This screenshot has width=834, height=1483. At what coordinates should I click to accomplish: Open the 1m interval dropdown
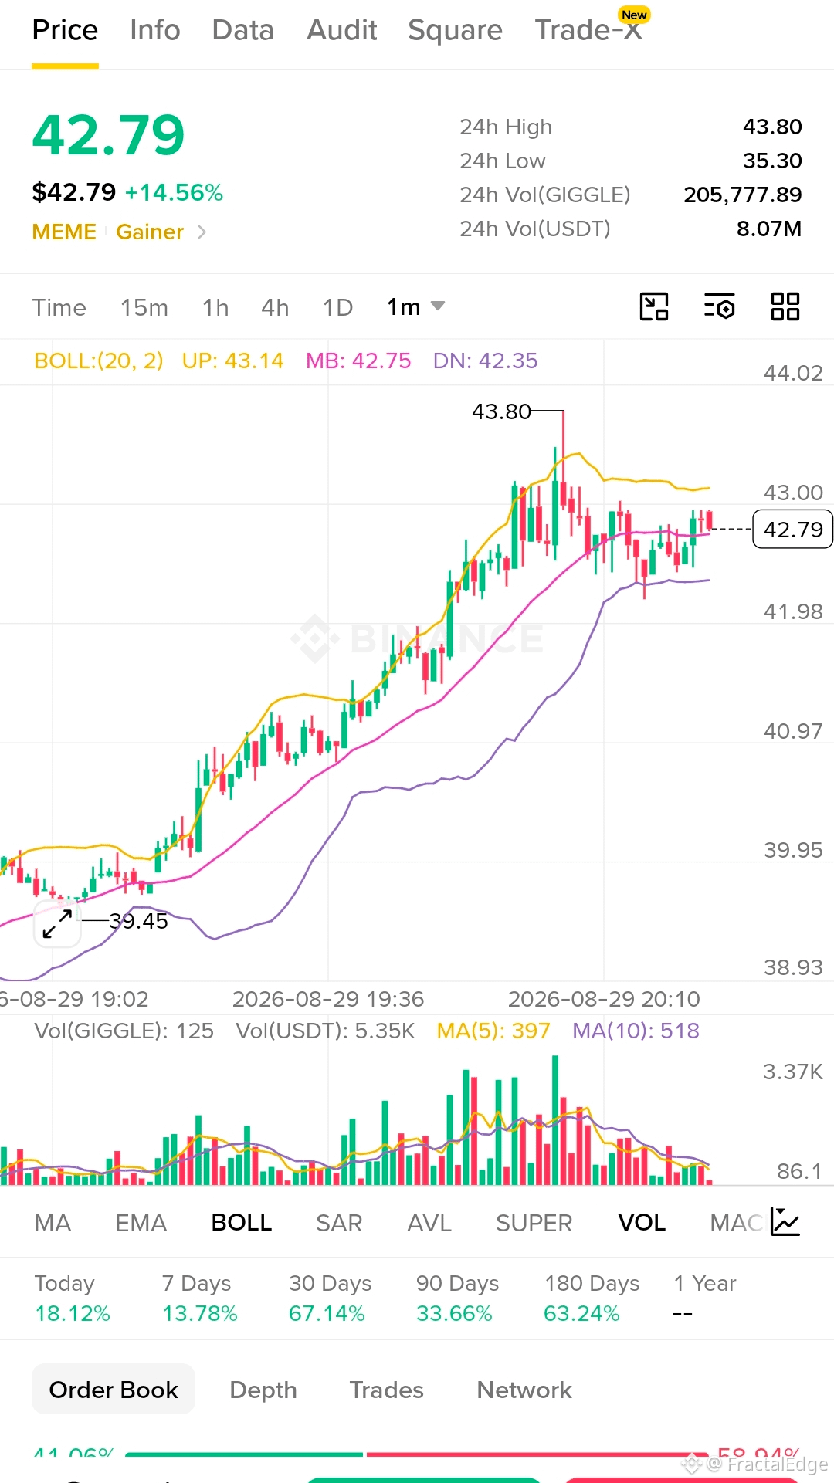[415, 306]
